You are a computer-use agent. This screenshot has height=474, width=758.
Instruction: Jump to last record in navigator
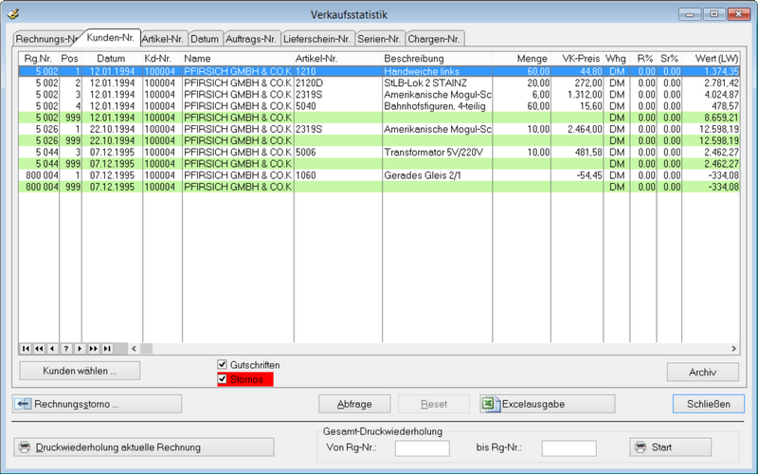[107, 349]
